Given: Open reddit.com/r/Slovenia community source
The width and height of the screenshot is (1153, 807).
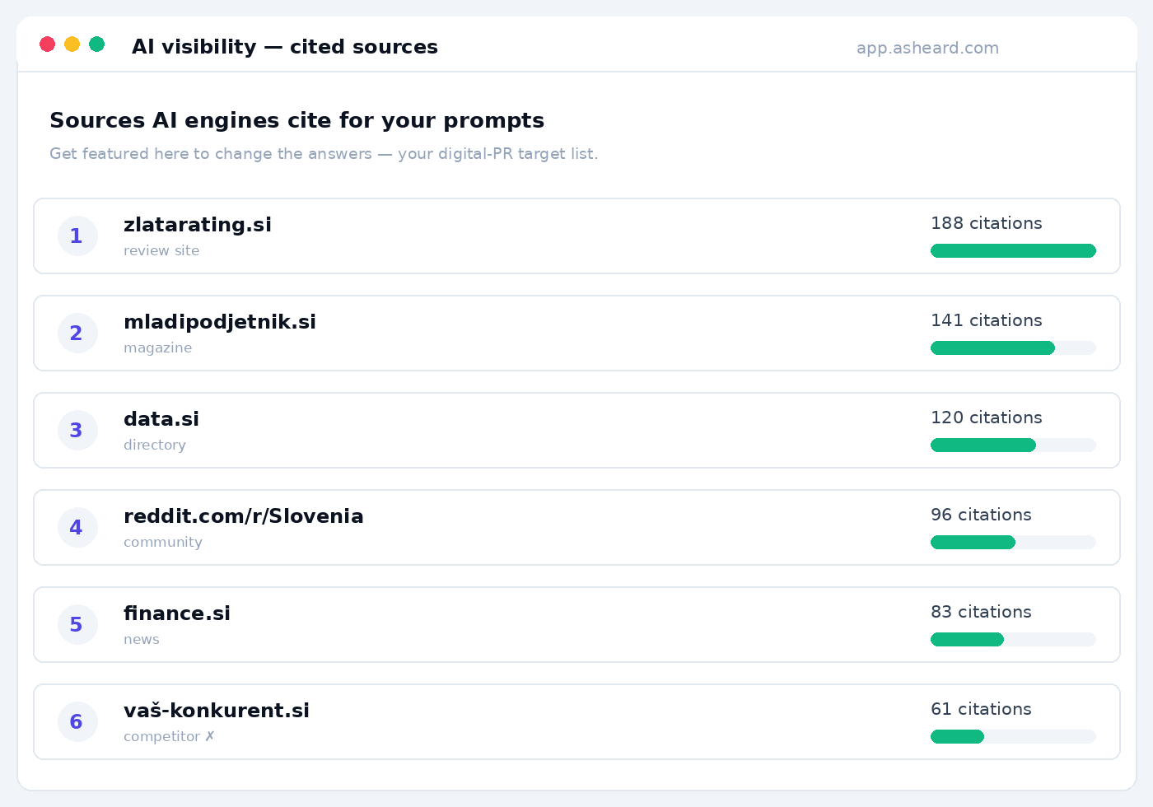Looking at the screenshot, I should [x=244, y=516].
